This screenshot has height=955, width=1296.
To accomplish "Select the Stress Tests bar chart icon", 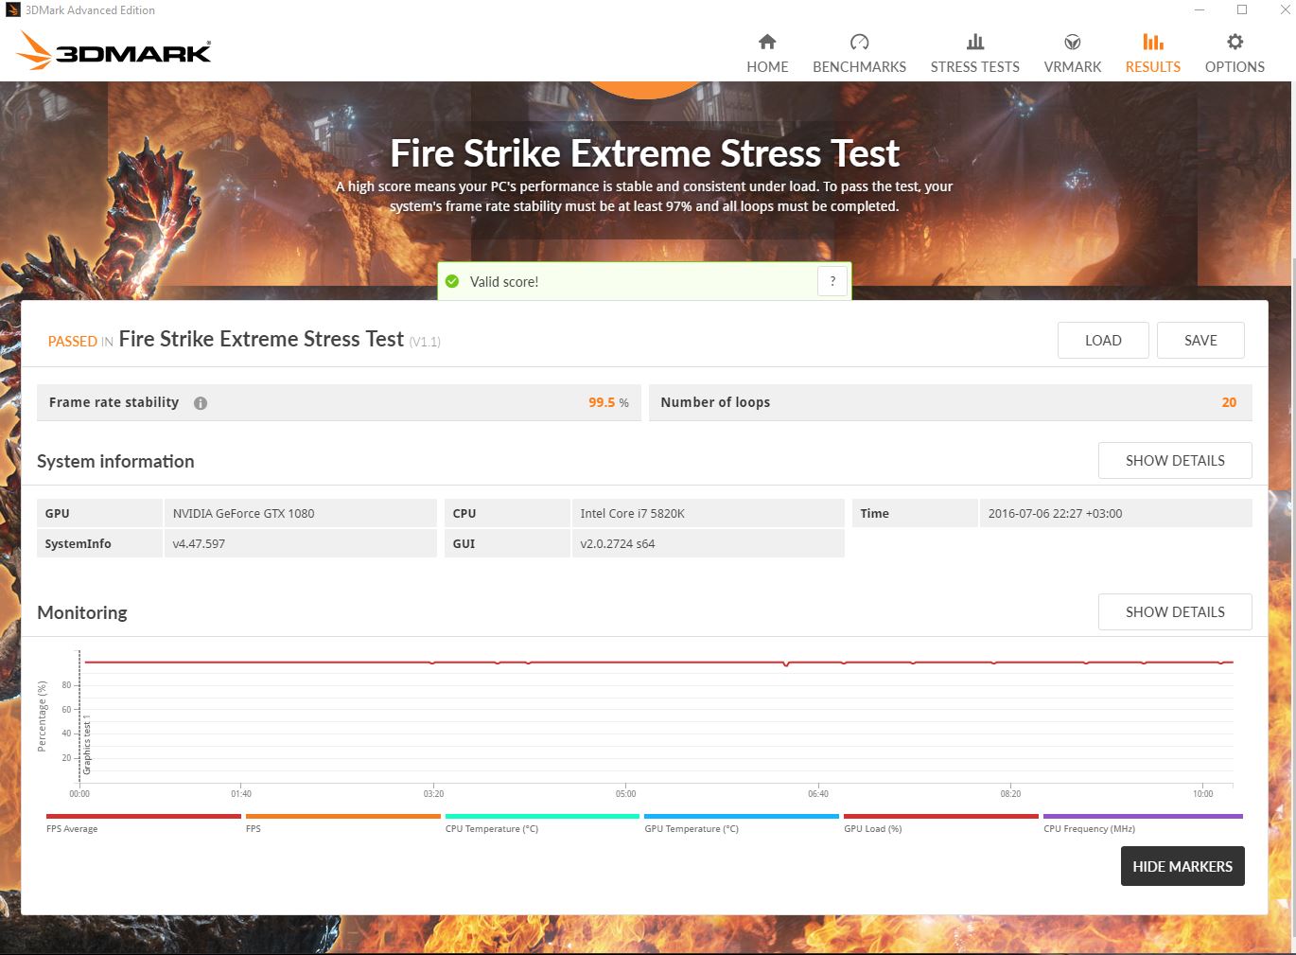I will 975,42.
